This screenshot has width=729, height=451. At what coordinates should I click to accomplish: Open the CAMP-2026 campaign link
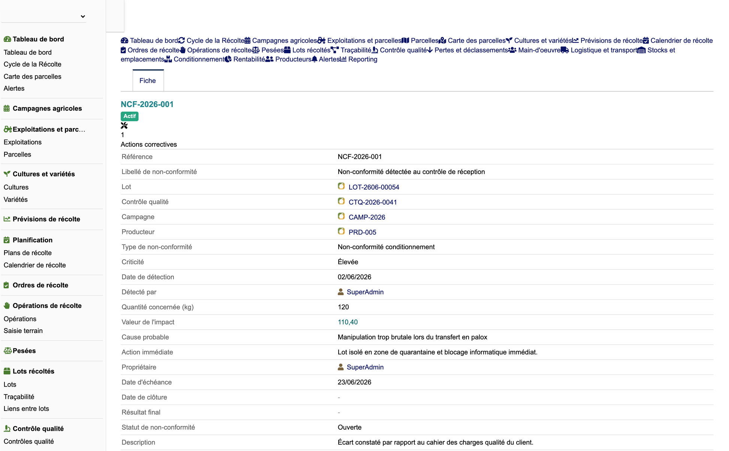[x=367, y=217]
